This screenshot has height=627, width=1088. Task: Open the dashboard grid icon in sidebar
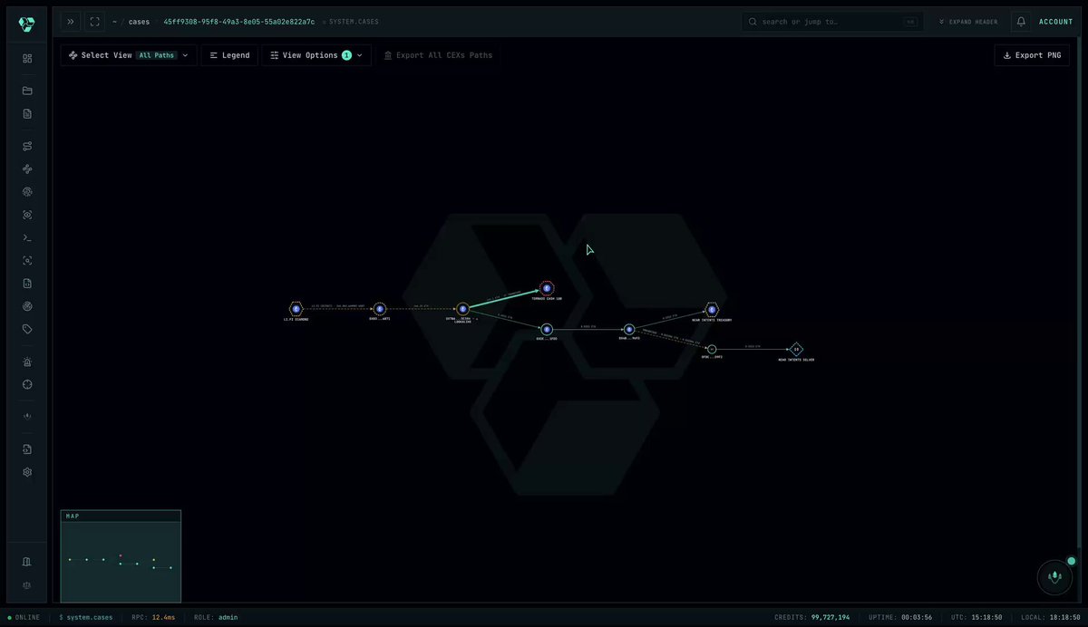coord(27,58)
